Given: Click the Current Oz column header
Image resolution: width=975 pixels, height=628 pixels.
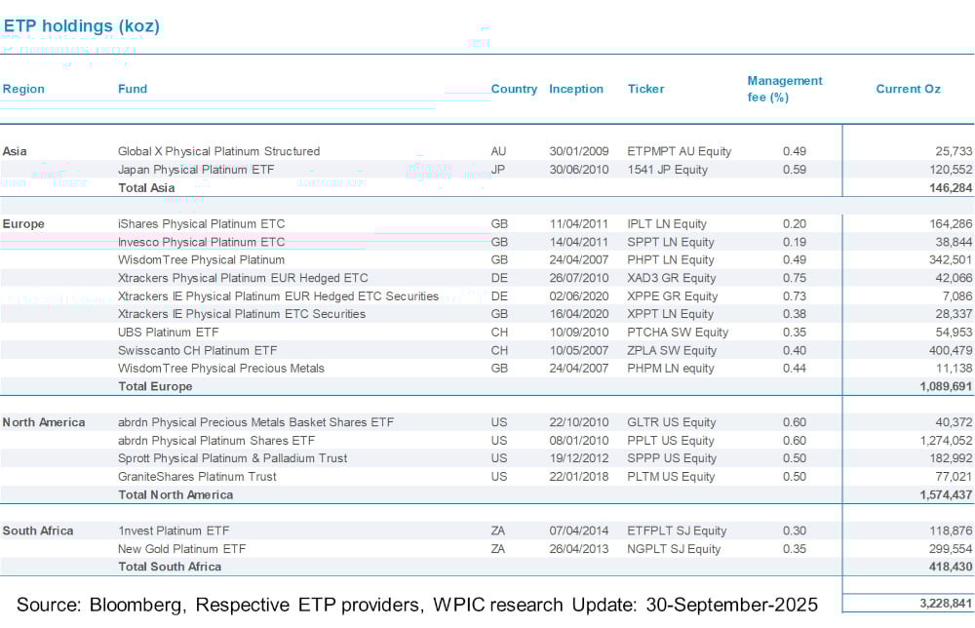Looking at the screenshot, I should pyautogui.click(x=908, y=89).
